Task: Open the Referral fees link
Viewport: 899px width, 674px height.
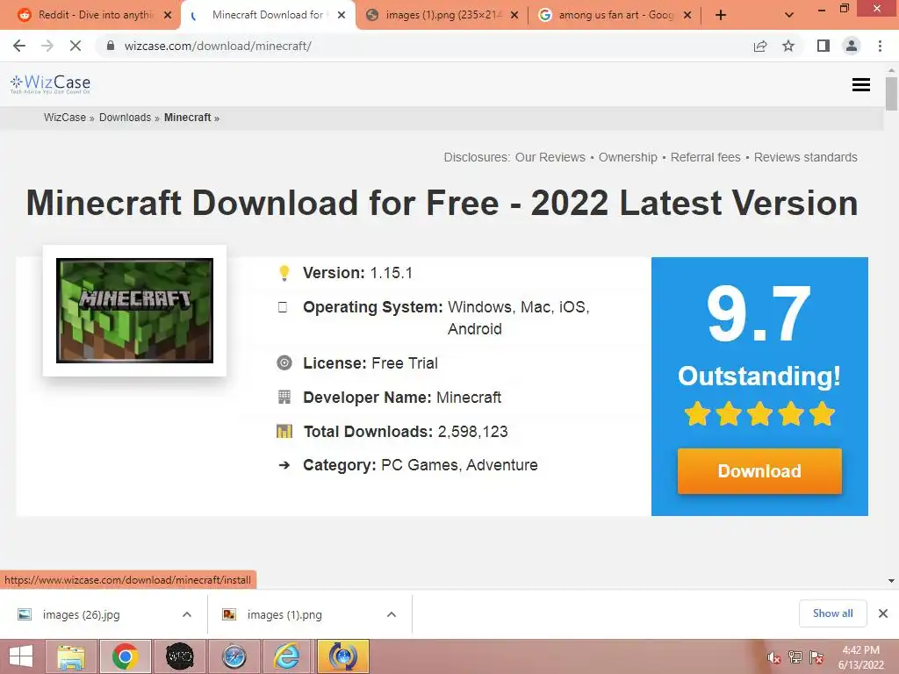Action: click(705, 158)
